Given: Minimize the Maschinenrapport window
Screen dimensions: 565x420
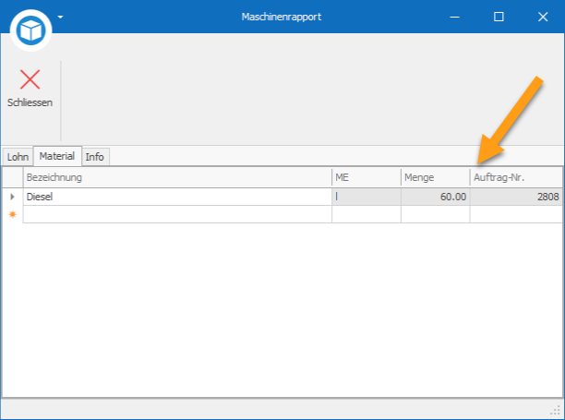Looking at the screenshot, I should click(x=455, y=17).
